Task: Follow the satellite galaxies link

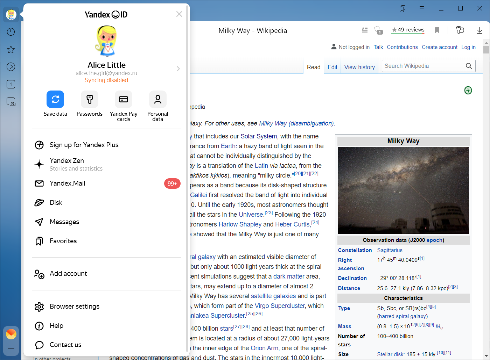Action: [x=273, y=296]
